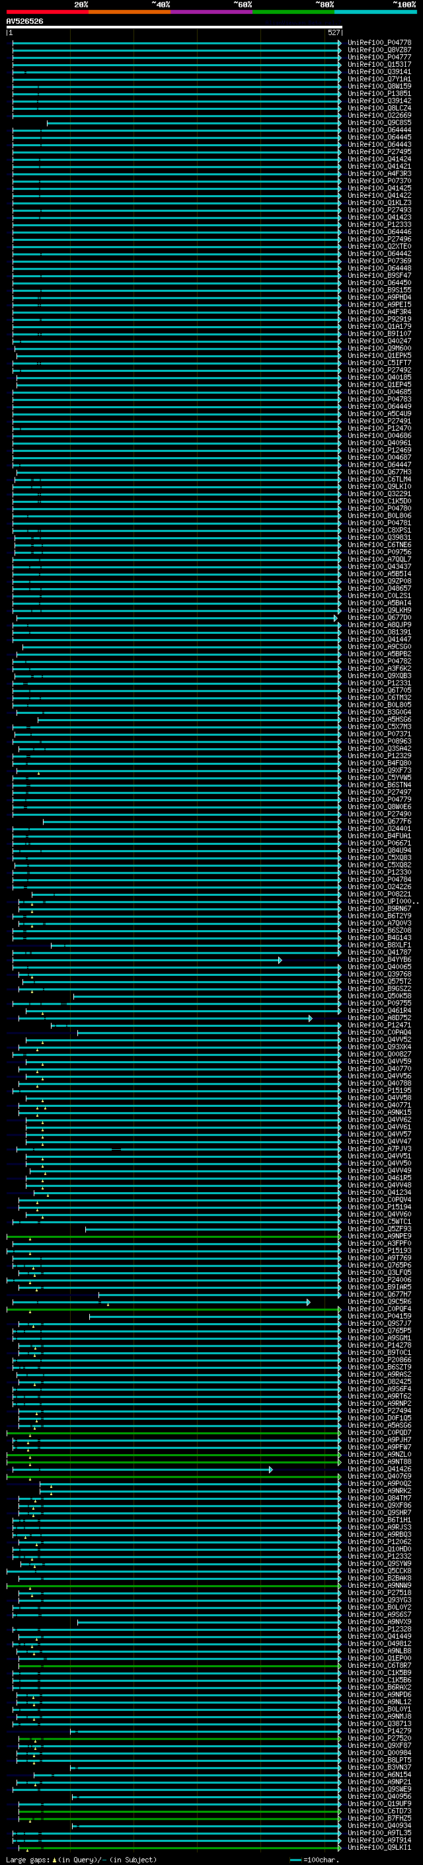This screenshot has height=1865, width=423.
Task: Select the hit label UniRef100_P04783
Action: [379, 399]
